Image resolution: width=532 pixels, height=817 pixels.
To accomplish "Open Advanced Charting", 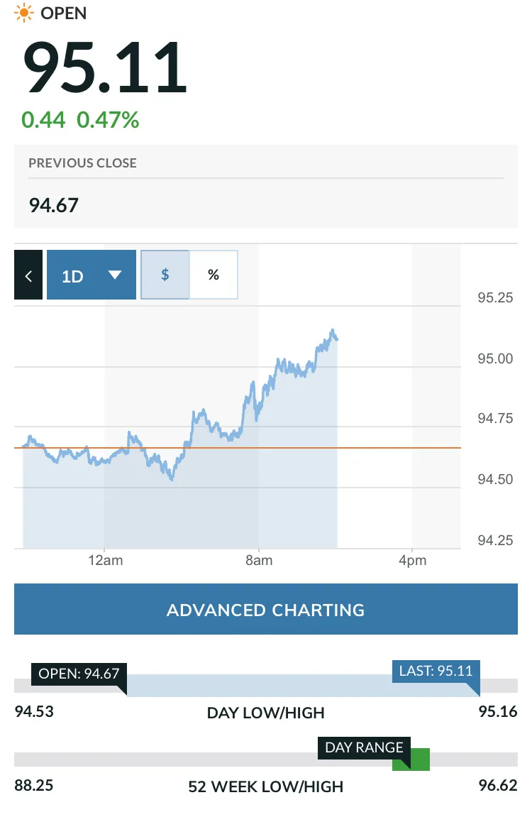I will tap(265, 609).
